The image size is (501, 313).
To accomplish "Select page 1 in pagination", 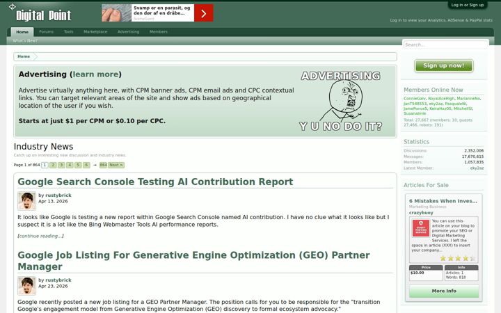I will pyautogui.click(x=45, y=165).
